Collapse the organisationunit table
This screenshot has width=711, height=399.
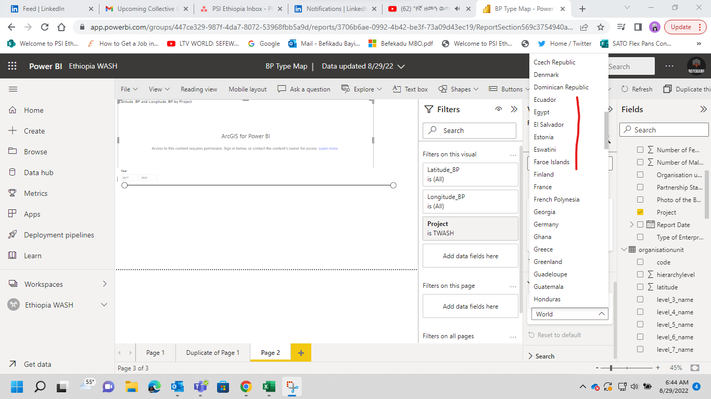[x=625, y=249]
